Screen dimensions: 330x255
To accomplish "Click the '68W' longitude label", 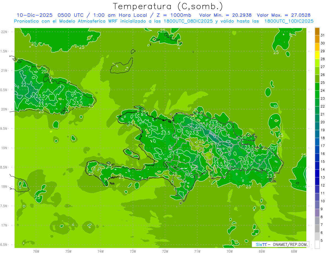I will [294, 251].
